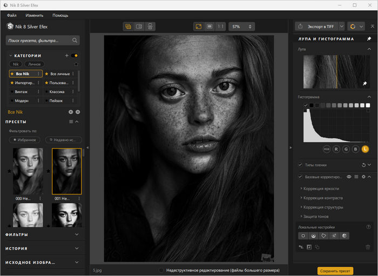Expand Brightness Correction settings
This screenshot has width=378, height=276.
point(321,189)
